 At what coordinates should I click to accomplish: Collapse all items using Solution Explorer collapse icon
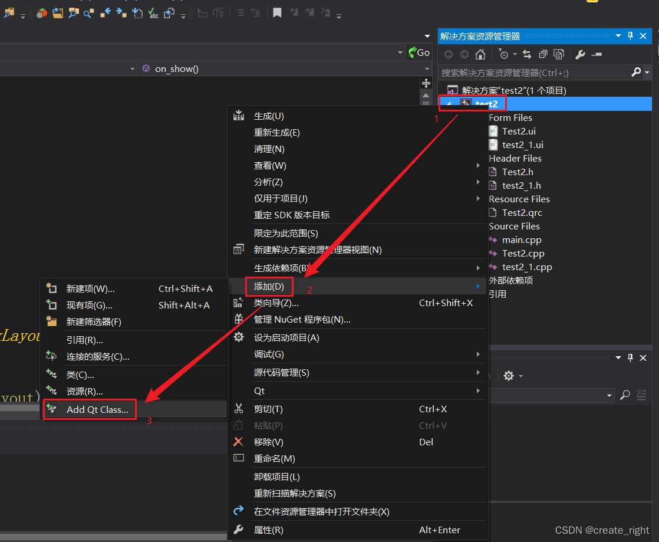[x=543, y=54]
